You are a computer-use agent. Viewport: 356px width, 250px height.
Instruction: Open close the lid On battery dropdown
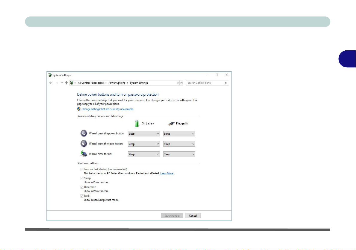point(143,154)
